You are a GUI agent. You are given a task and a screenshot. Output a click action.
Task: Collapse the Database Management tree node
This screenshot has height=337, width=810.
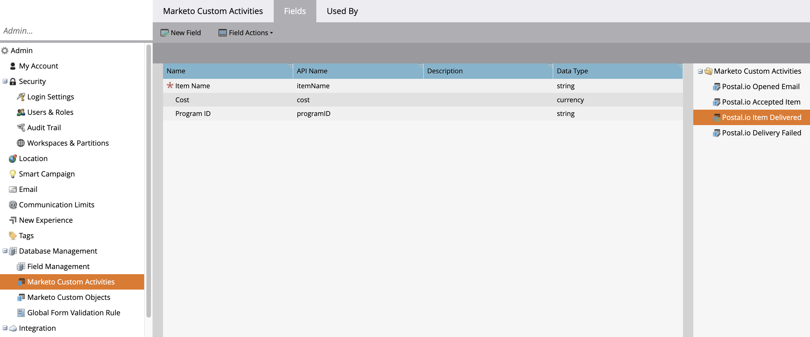click(x=5, y=251)
